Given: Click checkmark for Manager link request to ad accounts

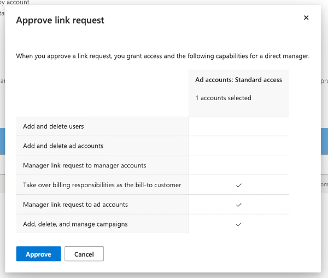Looking at the screenshot, I should (238, 205).
